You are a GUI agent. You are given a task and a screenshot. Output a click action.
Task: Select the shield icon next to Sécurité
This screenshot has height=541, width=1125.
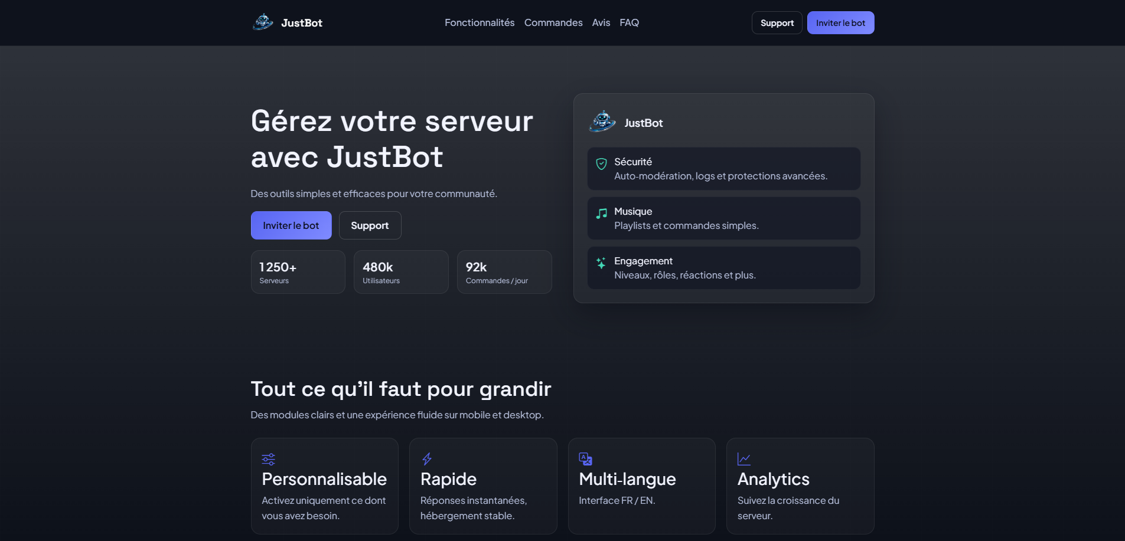601,163
